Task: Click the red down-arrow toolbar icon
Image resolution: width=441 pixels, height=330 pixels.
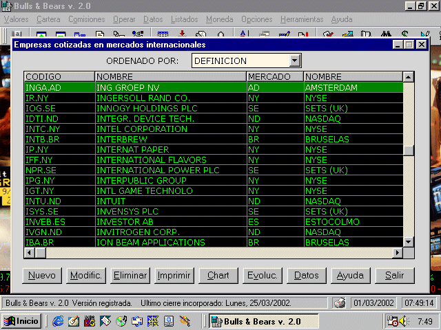Action: pos(182,34)
